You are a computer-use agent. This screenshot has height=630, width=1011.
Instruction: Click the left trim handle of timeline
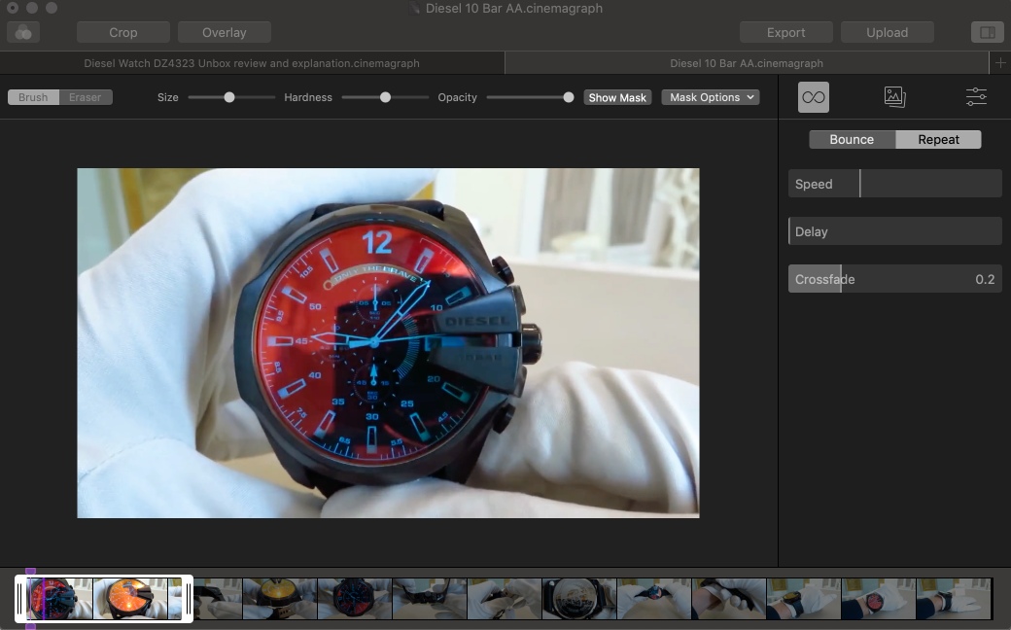pos(20,599)
